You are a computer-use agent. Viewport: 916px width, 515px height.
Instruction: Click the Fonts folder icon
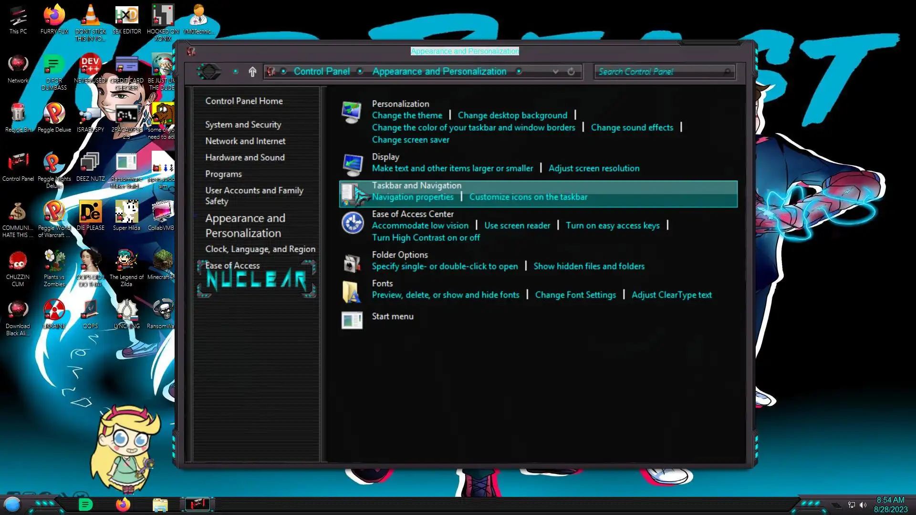point(352,292)
